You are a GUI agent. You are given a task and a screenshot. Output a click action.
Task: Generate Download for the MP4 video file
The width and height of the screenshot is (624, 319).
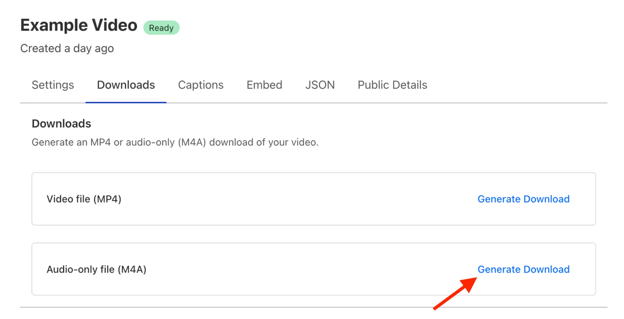click(523, 199)
